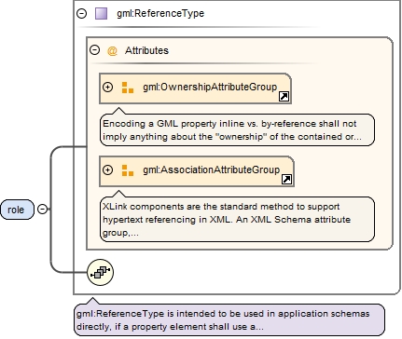Open the gml:ReferenceType description annotation
Viewport: 402px width, 339px height.
229,320
